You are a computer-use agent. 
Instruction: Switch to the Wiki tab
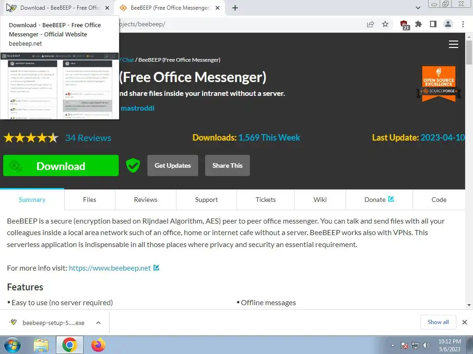tap(320, 200)
